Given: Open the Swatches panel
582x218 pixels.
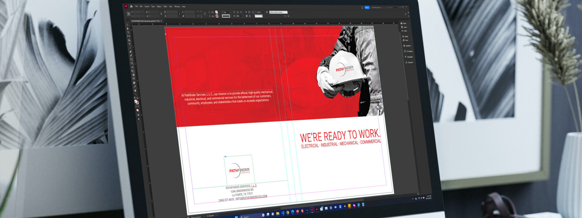Looking at the screenshot, I should [x=407, y=46].
